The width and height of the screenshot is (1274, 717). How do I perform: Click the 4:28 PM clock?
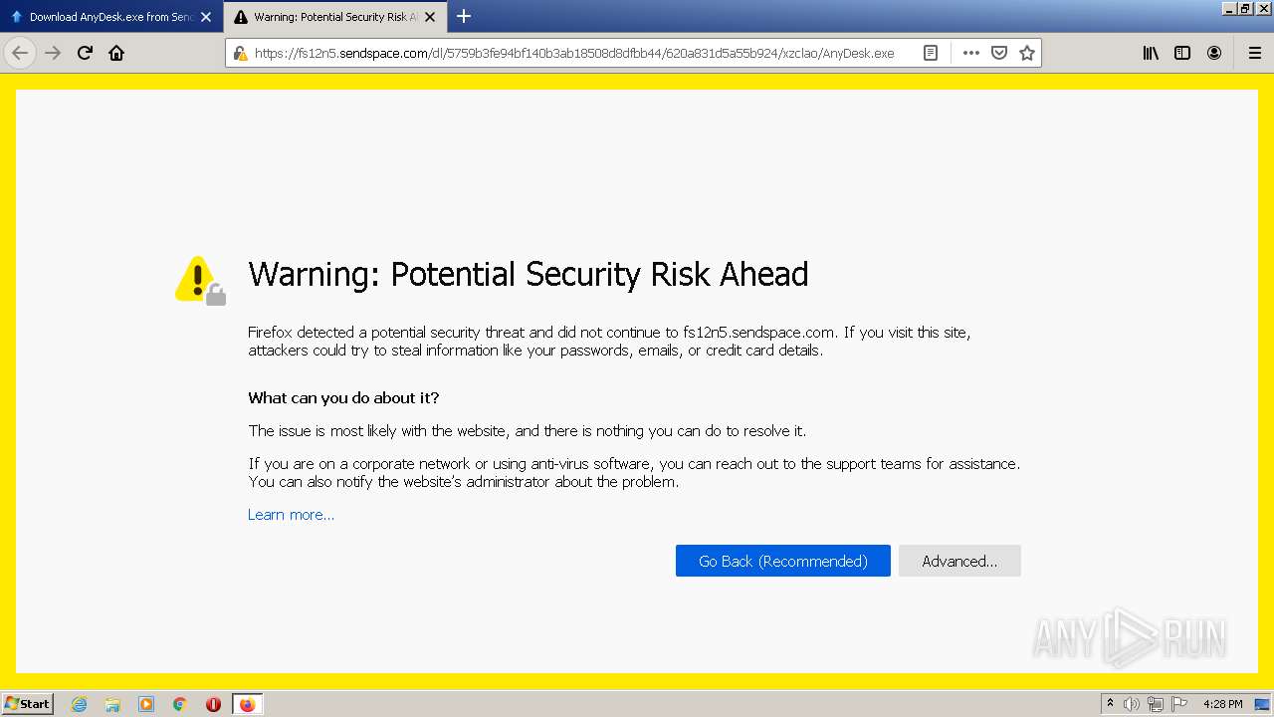[x=1222, y=704]
